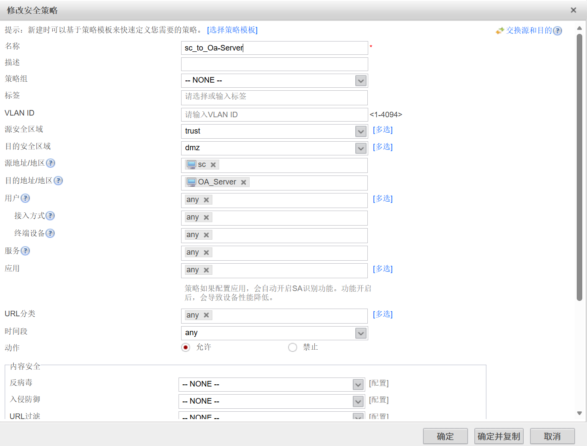Open help icon beside 源地址/地区

[51, 163]
